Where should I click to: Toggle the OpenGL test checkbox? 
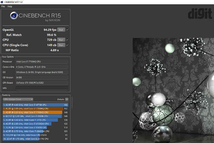[67, 30]
